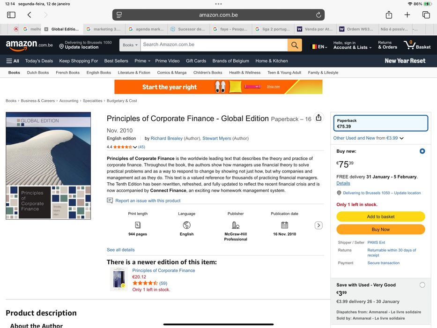Open the All hamburger menu

point(13,61)
